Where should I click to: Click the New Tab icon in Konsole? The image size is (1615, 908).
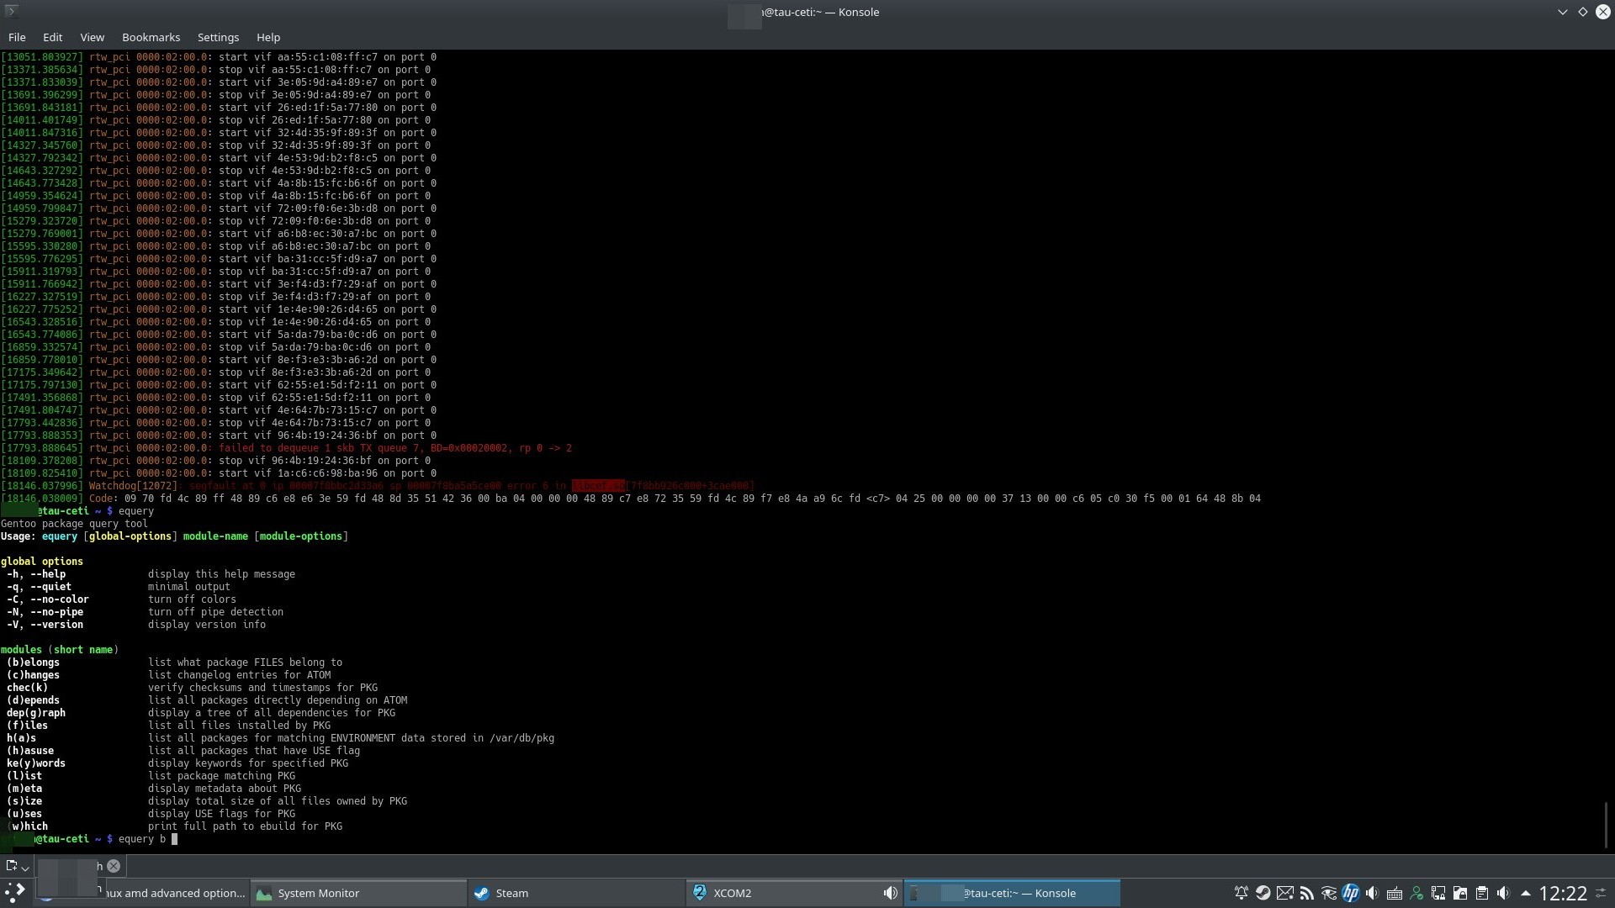[11, 866]
